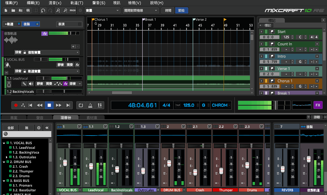
Task: Open the MIDI settings toolbar button
Action: click(x=73, y=10)
